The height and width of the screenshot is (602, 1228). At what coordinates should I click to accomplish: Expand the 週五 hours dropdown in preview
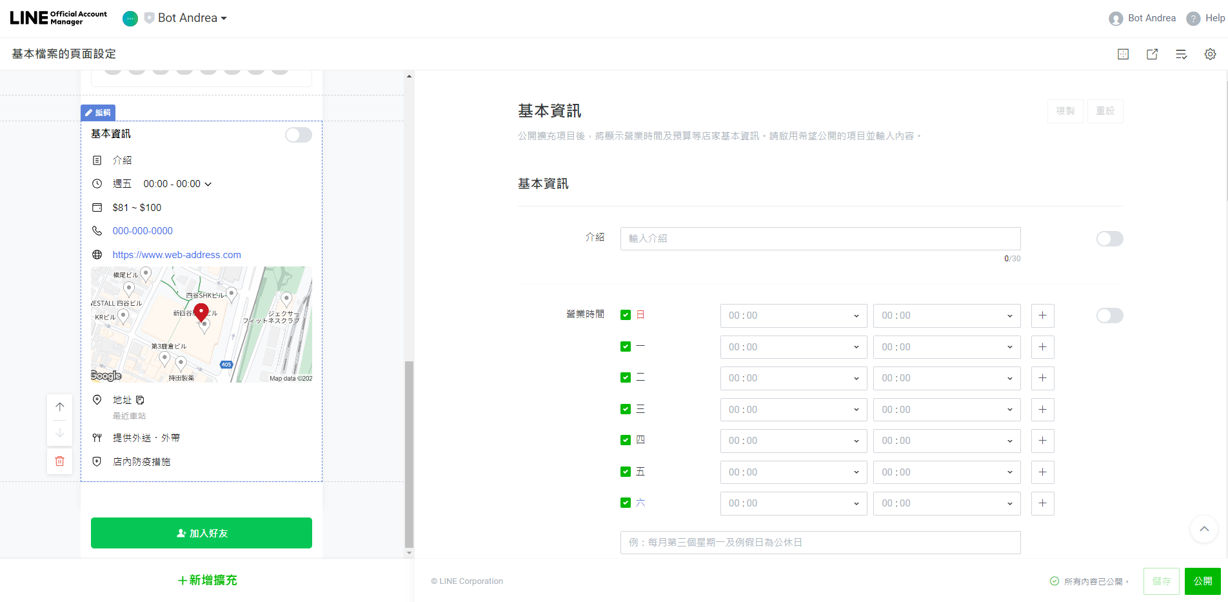click(207, 183)
